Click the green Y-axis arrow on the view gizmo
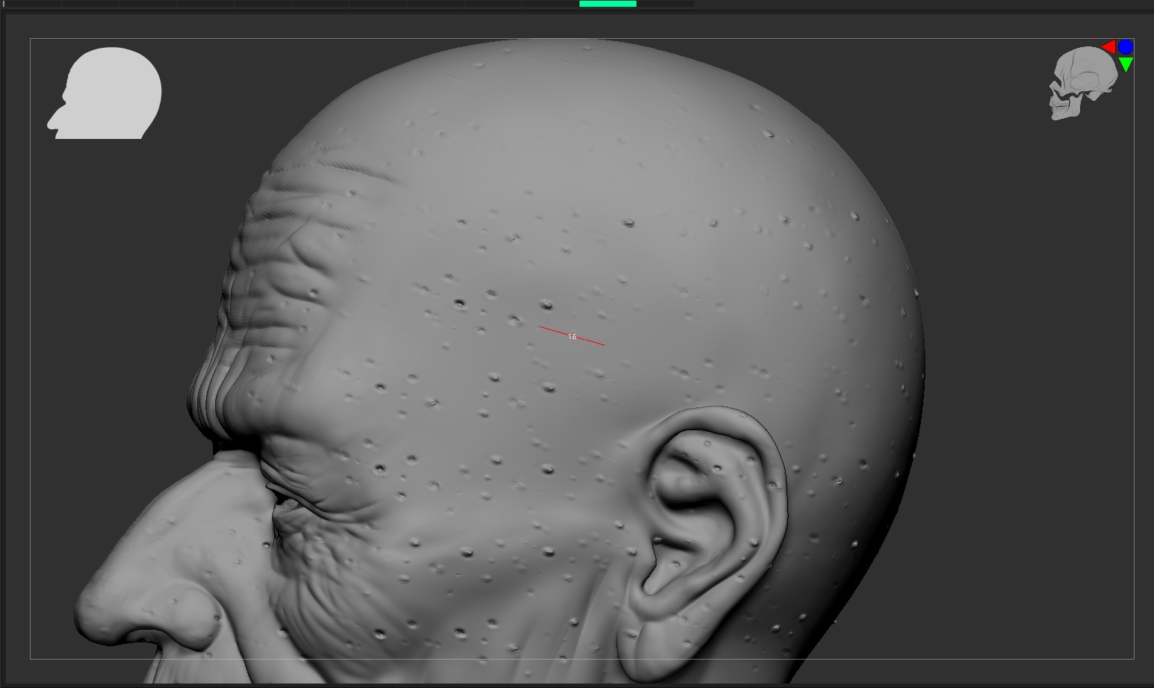The height and width of the screenshot is (688, 1154). click(x=1126, y=65)
